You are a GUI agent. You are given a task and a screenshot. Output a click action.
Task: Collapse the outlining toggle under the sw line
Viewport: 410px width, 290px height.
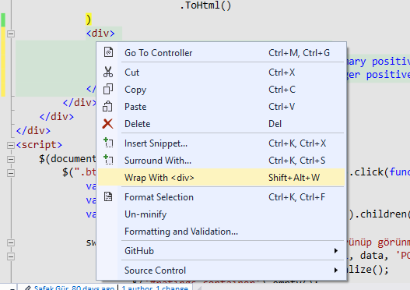point(11,256)
